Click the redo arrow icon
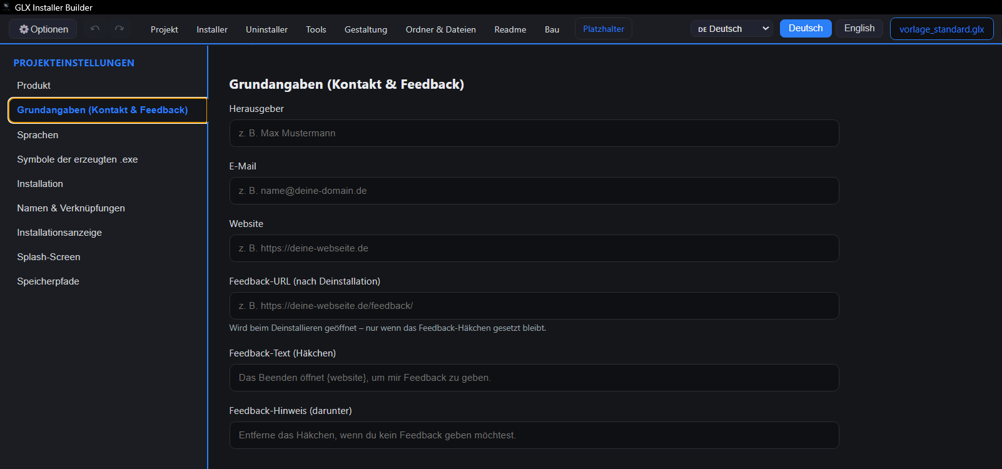 (x=119, y=29)
